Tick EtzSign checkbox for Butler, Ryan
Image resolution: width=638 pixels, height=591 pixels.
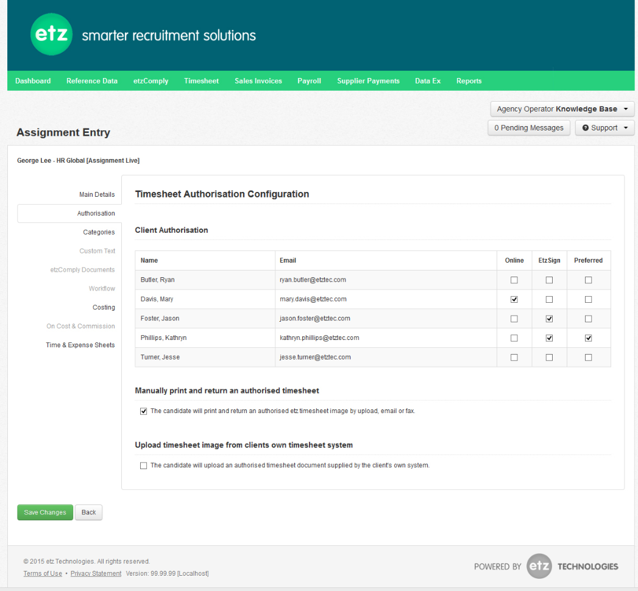(x=549, y=280)
